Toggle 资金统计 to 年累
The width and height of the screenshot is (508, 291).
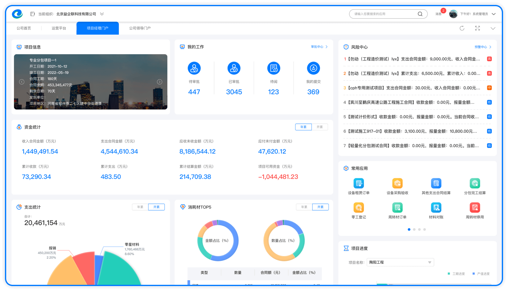coord(303,127)
